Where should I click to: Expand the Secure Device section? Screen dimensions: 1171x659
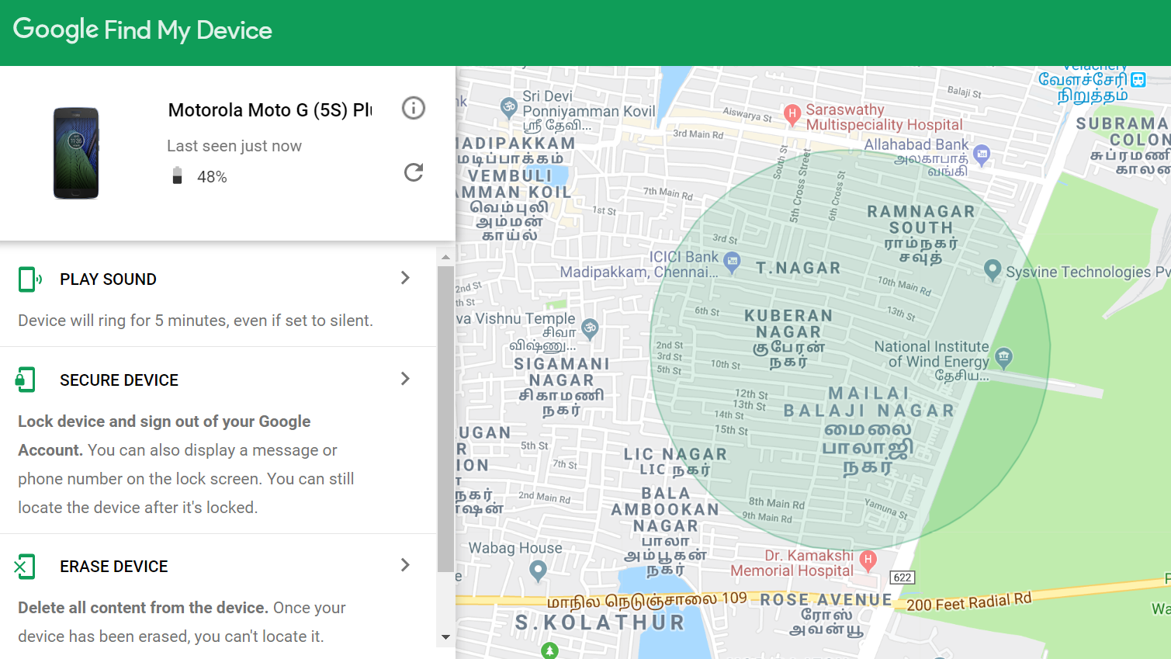tap(404, 378)
